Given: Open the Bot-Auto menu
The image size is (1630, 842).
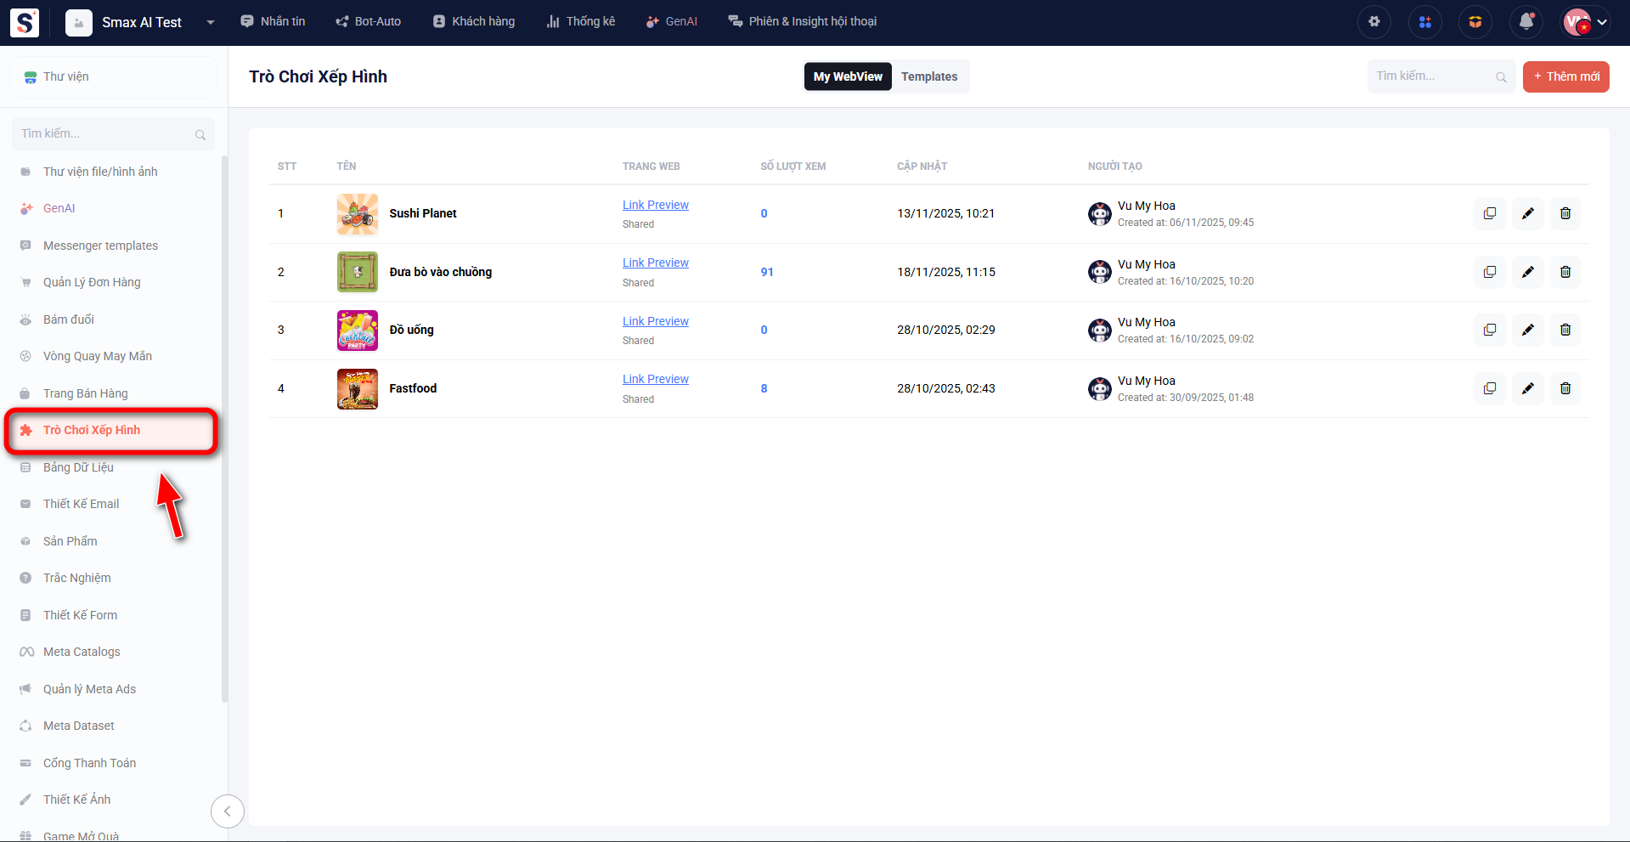Looking at the screenshot, I should 368,21.
